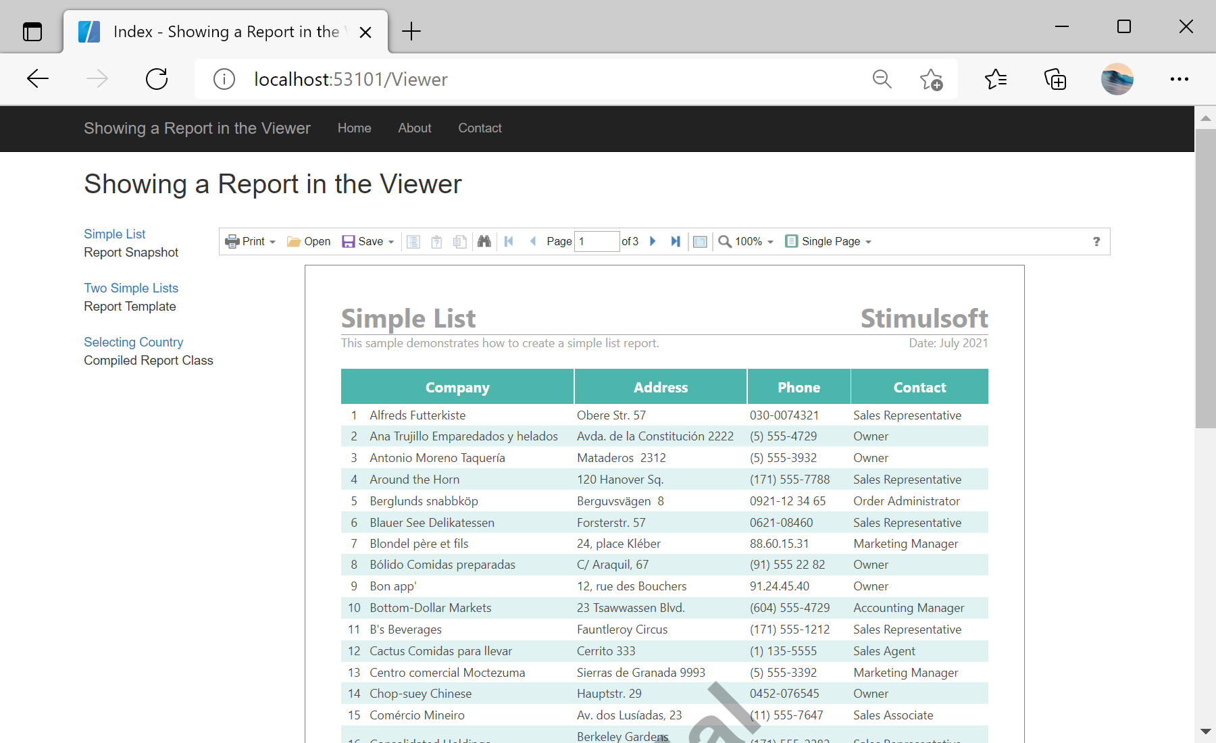Add this page to favorites star icon

[931, 79]
